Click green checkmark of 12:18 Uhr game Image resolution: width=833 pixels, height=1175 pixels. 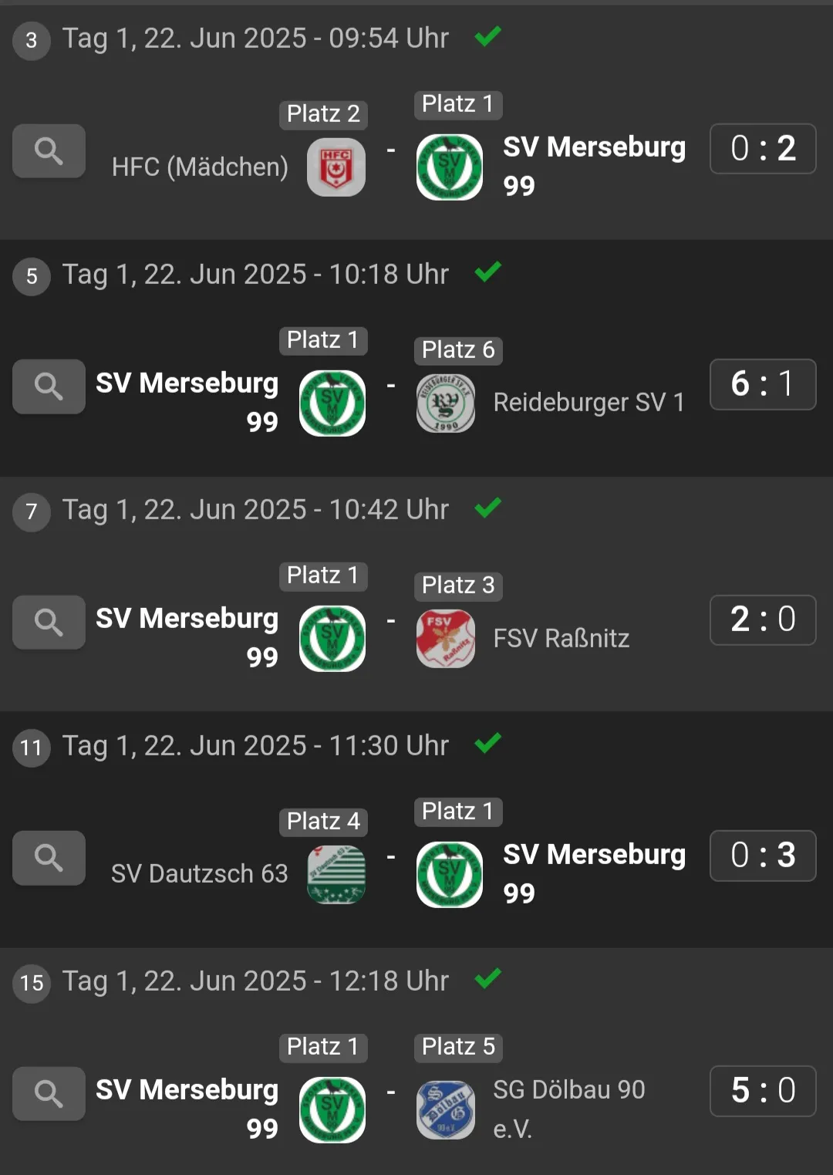click(x=488, y=979)
